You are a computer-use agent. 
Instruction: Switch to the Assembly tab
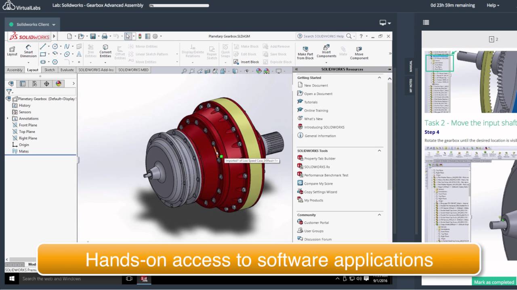coord(15,70)
